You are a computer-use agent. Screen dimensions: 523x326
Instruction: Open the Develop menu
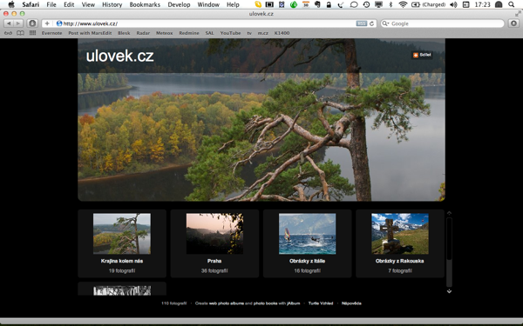[179, 4]
